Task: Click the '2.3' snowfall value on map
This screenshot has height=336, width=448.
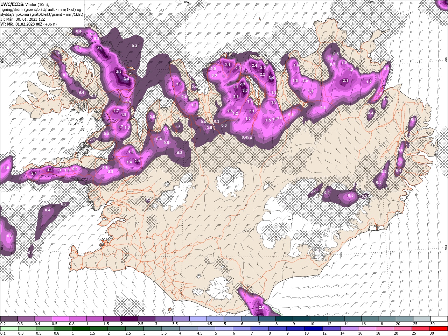Action: point(236,97)
